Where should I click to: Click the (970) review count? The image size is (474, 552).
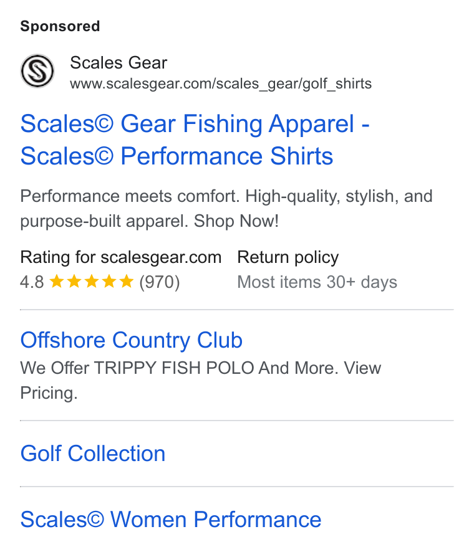(x=160, y=282)
